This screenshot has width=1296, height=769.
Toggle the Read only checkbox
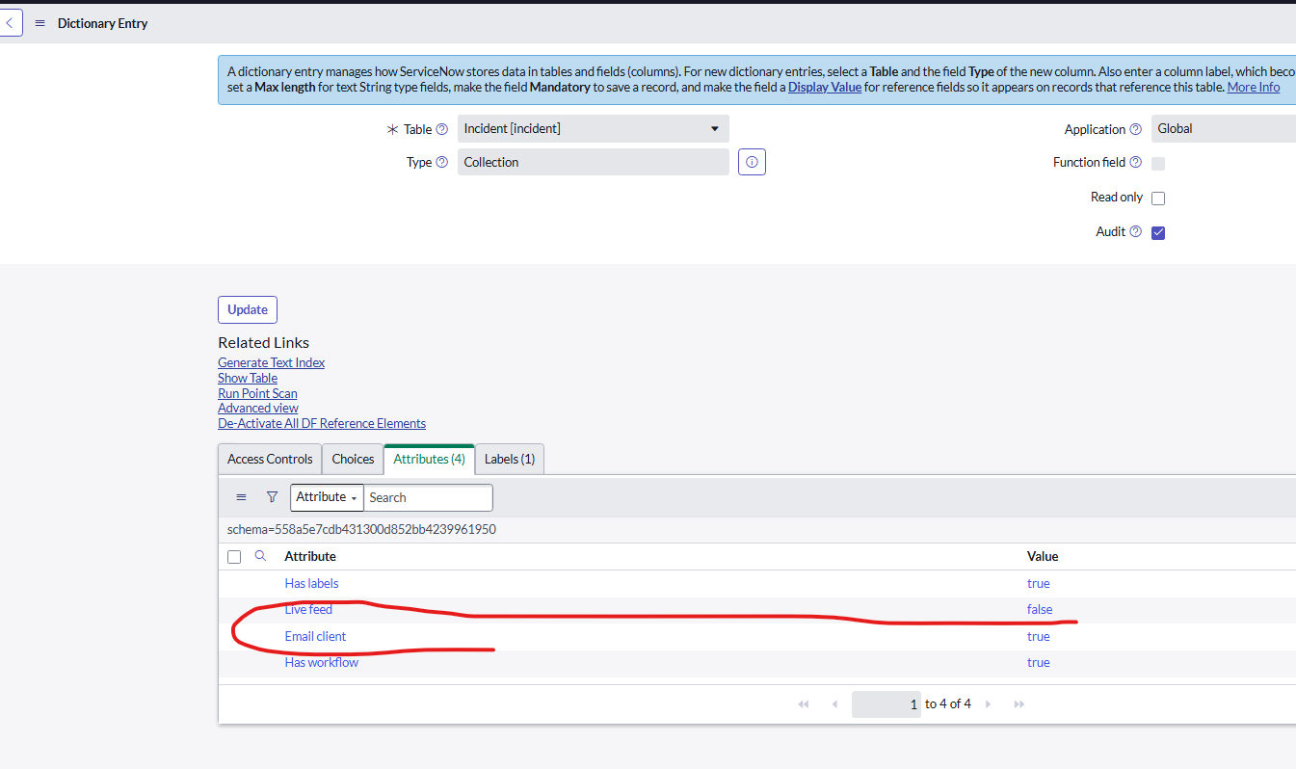(x=1158, y=199)
